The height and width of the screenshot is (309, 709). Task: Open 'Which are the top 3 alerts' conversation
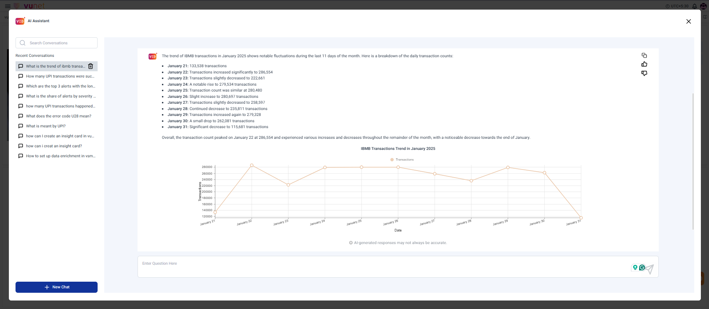(60, 86)
